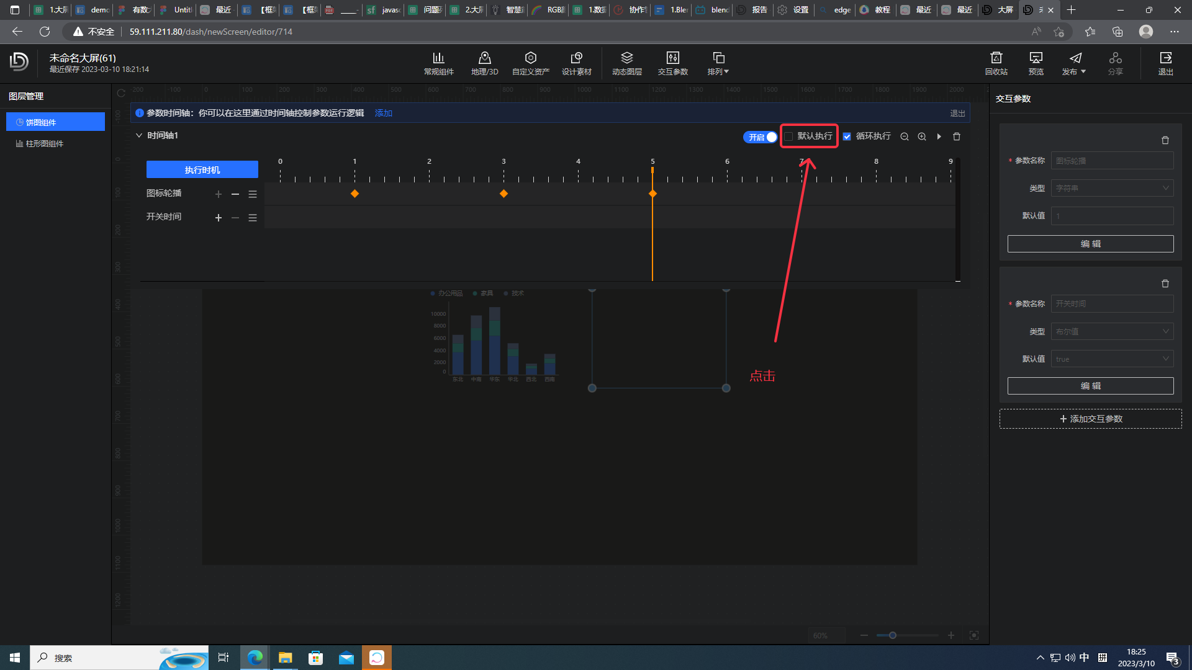Click the 执行时机 button
Viewport: 1192px width, 670px height.
tap(202, 169)
